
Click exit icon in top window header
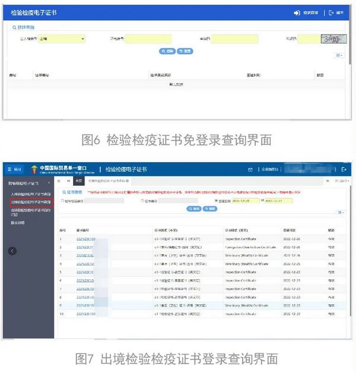pyautogui.click(x=331, y=13)
